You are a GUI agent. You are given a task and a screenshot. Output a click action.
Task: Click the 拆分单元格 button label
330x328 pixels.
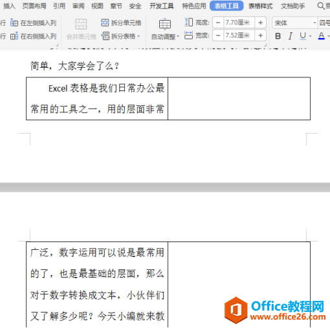click(x=126, y=23)
